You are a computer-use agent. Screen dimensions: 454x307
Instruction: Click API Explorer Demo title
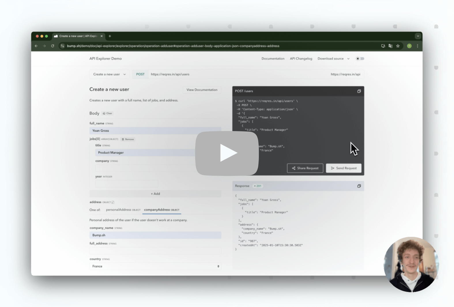106,58
